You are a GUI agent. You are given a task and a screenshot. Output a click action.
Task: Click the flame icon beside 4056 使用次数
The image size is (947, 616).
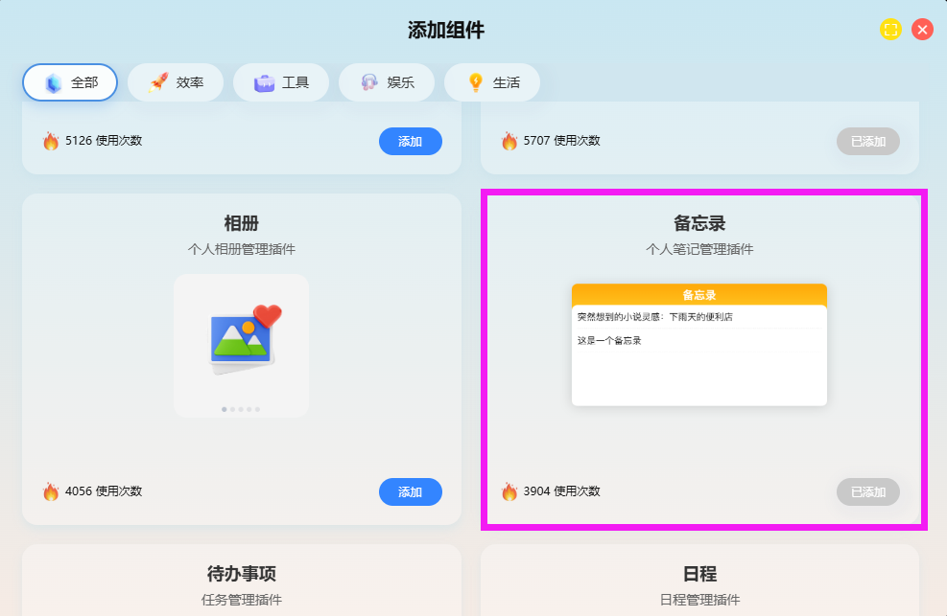(x=51, y=491)
